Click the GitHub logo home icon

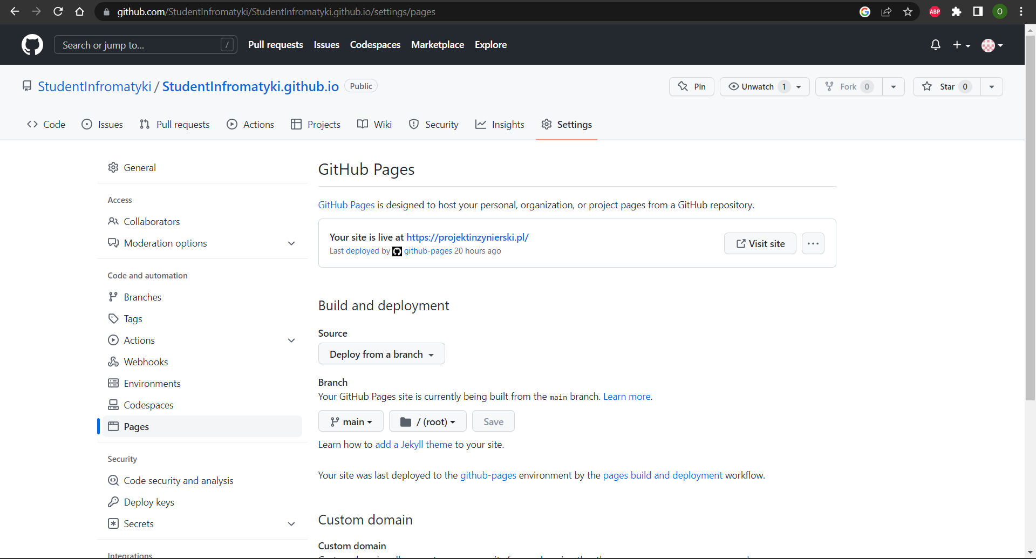tap(32, 45)
